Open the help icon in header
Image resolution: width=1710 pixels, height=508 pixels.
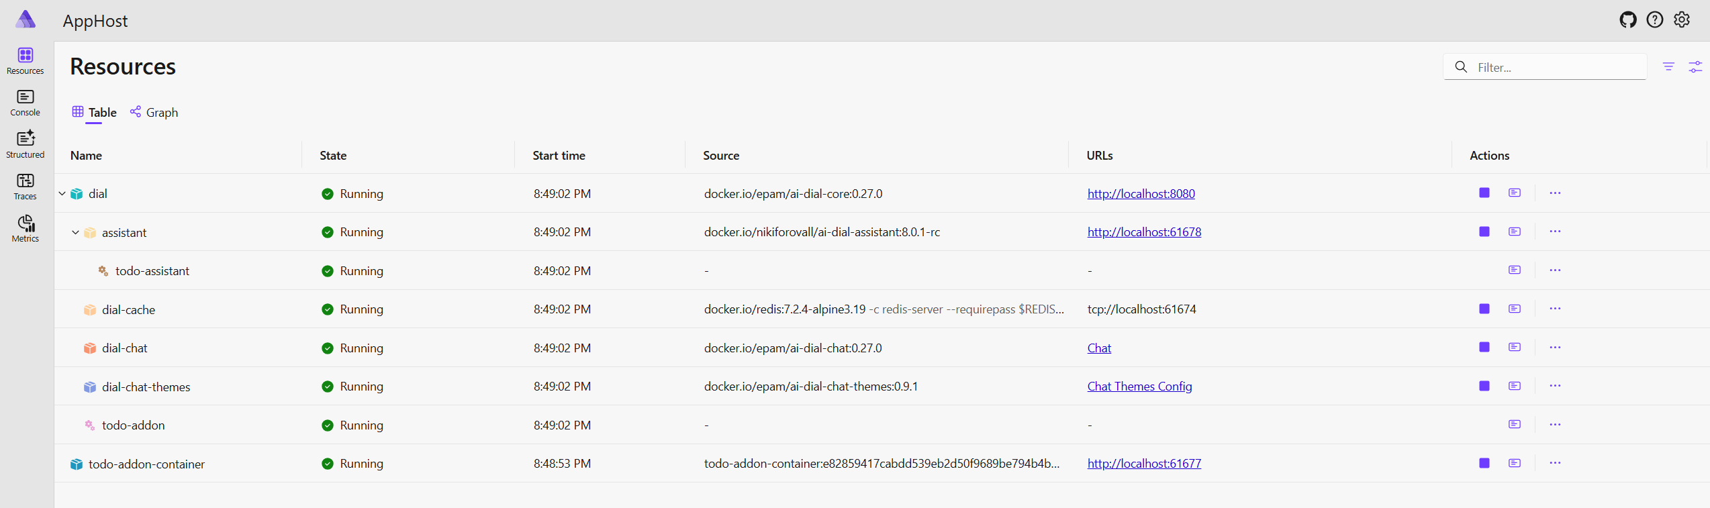tap(1655, 19)
